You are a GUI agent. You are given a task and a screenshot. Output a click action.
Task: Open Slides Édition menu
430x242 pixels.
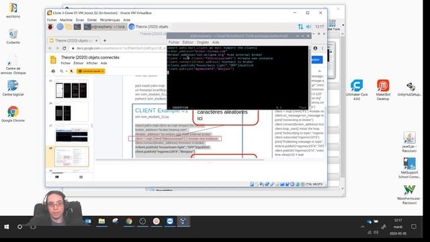click(78, 63)
